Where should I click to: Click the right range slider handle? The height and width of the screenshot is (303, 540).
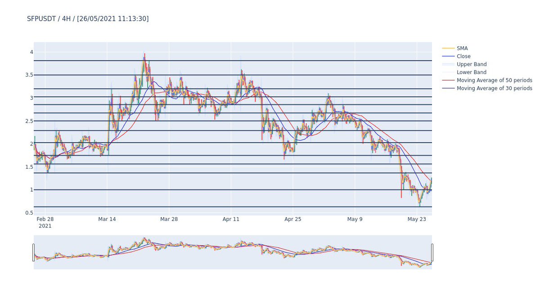click(x=432, y=251)
